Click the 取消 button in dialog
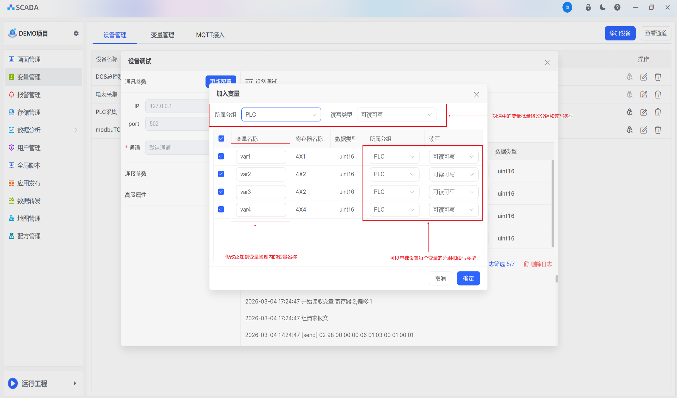Screen dimensions: 677x398 coord(440,278)
